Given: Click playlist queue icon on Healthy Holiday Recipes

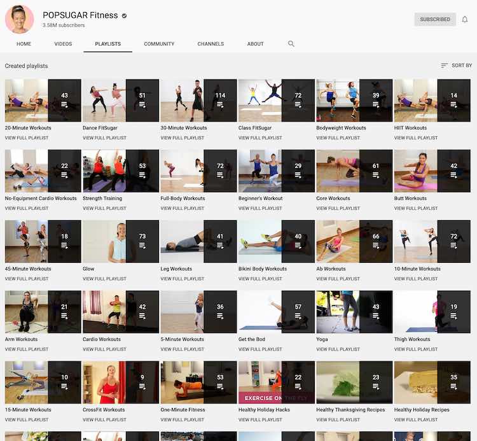Looking at the screenshot, I should pos(454,387).
